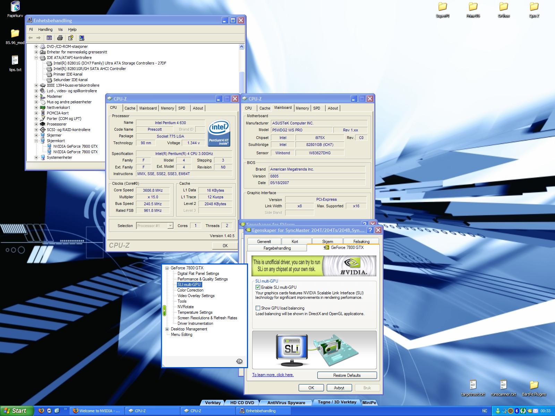Collapse IDE ATA/ATAPI-kontrollere node
555x416 pixels.
click(36, 58)
